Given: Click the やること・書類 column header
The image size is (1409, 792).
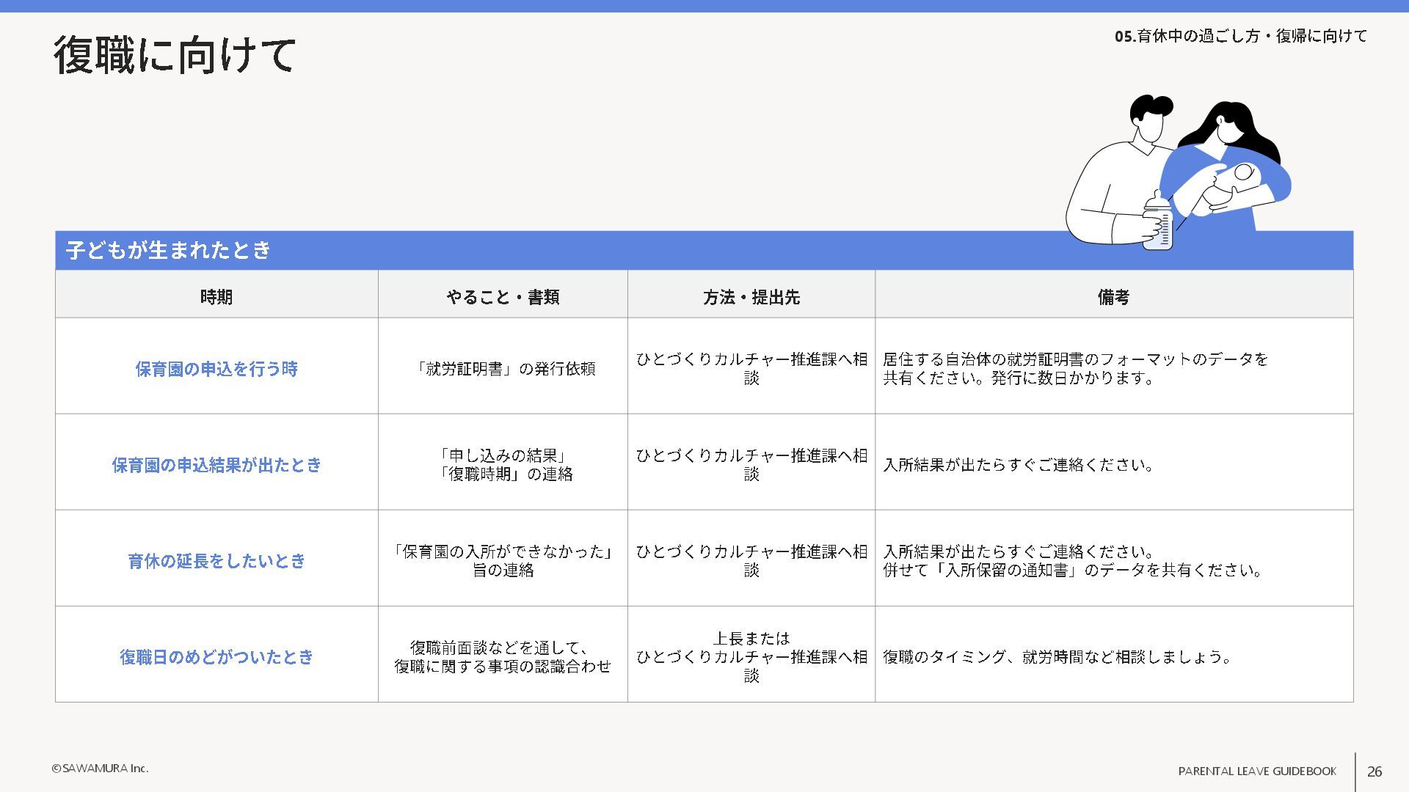Looking at the screenshot, I should (x=503, y=297).
